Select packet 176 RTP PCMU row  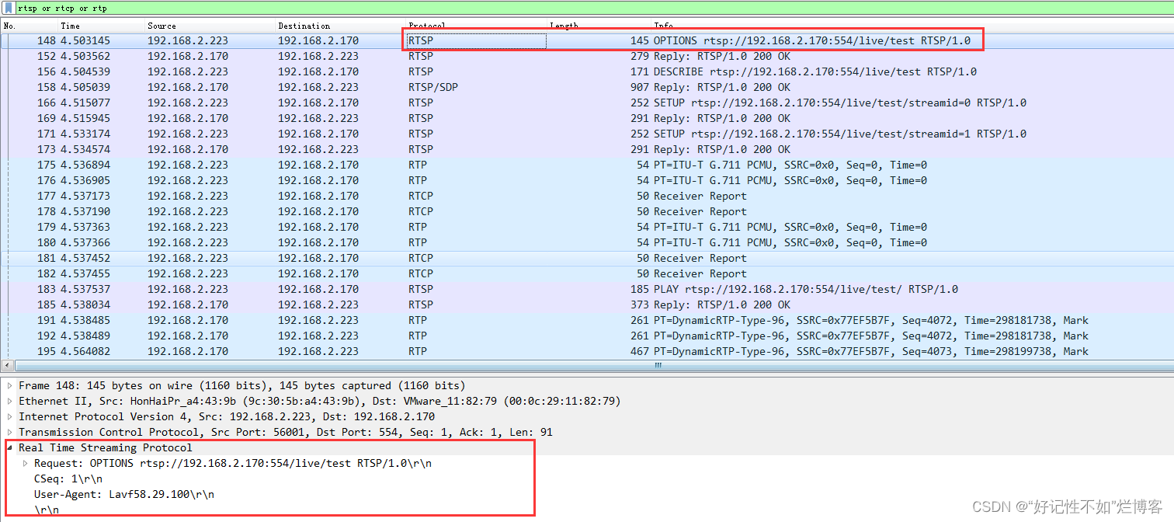587,180
